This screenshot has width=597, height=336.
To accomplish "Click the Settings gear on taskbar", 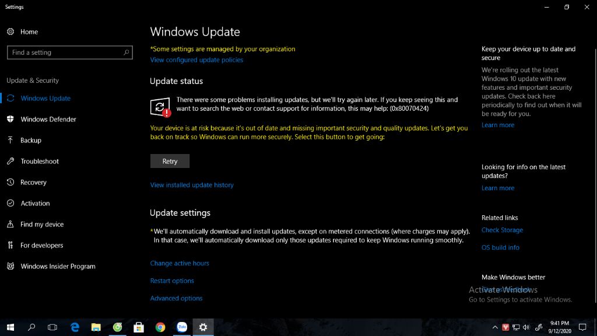I will pos(203,327).
